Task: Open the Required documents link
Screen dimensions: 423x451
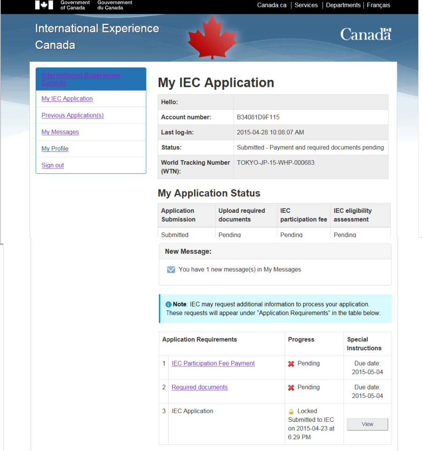Action: coord(200,387)
